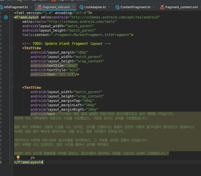Click the xmlns:tools namespace declaration
This screenshot has width=201, height=176.
[69, 22]
